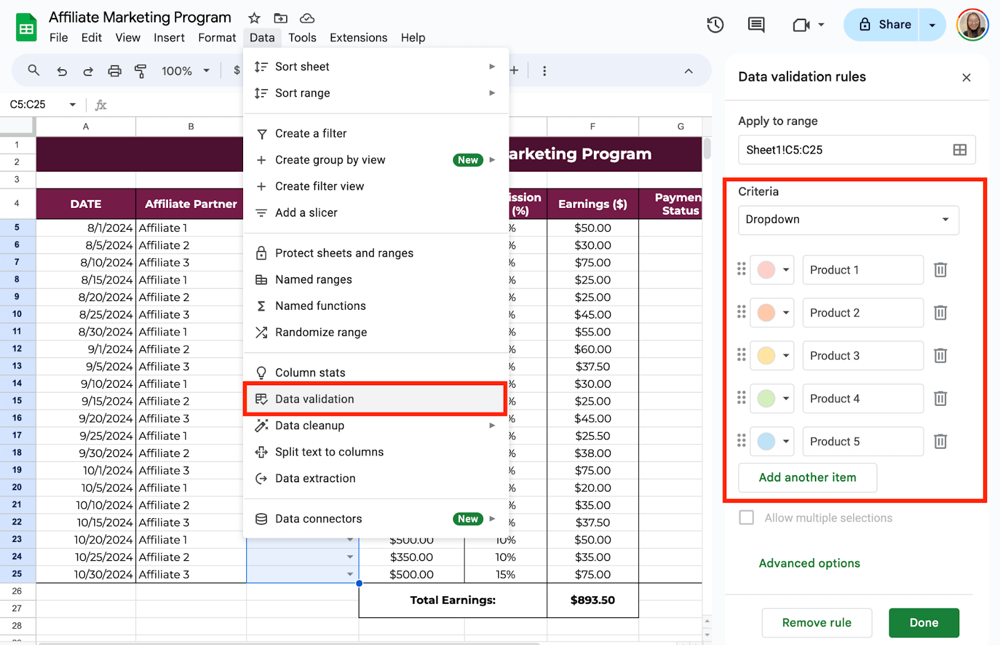The height and width of the screenshot is (645, 1000).
Task: Click Add another item button
Action: 807,478
